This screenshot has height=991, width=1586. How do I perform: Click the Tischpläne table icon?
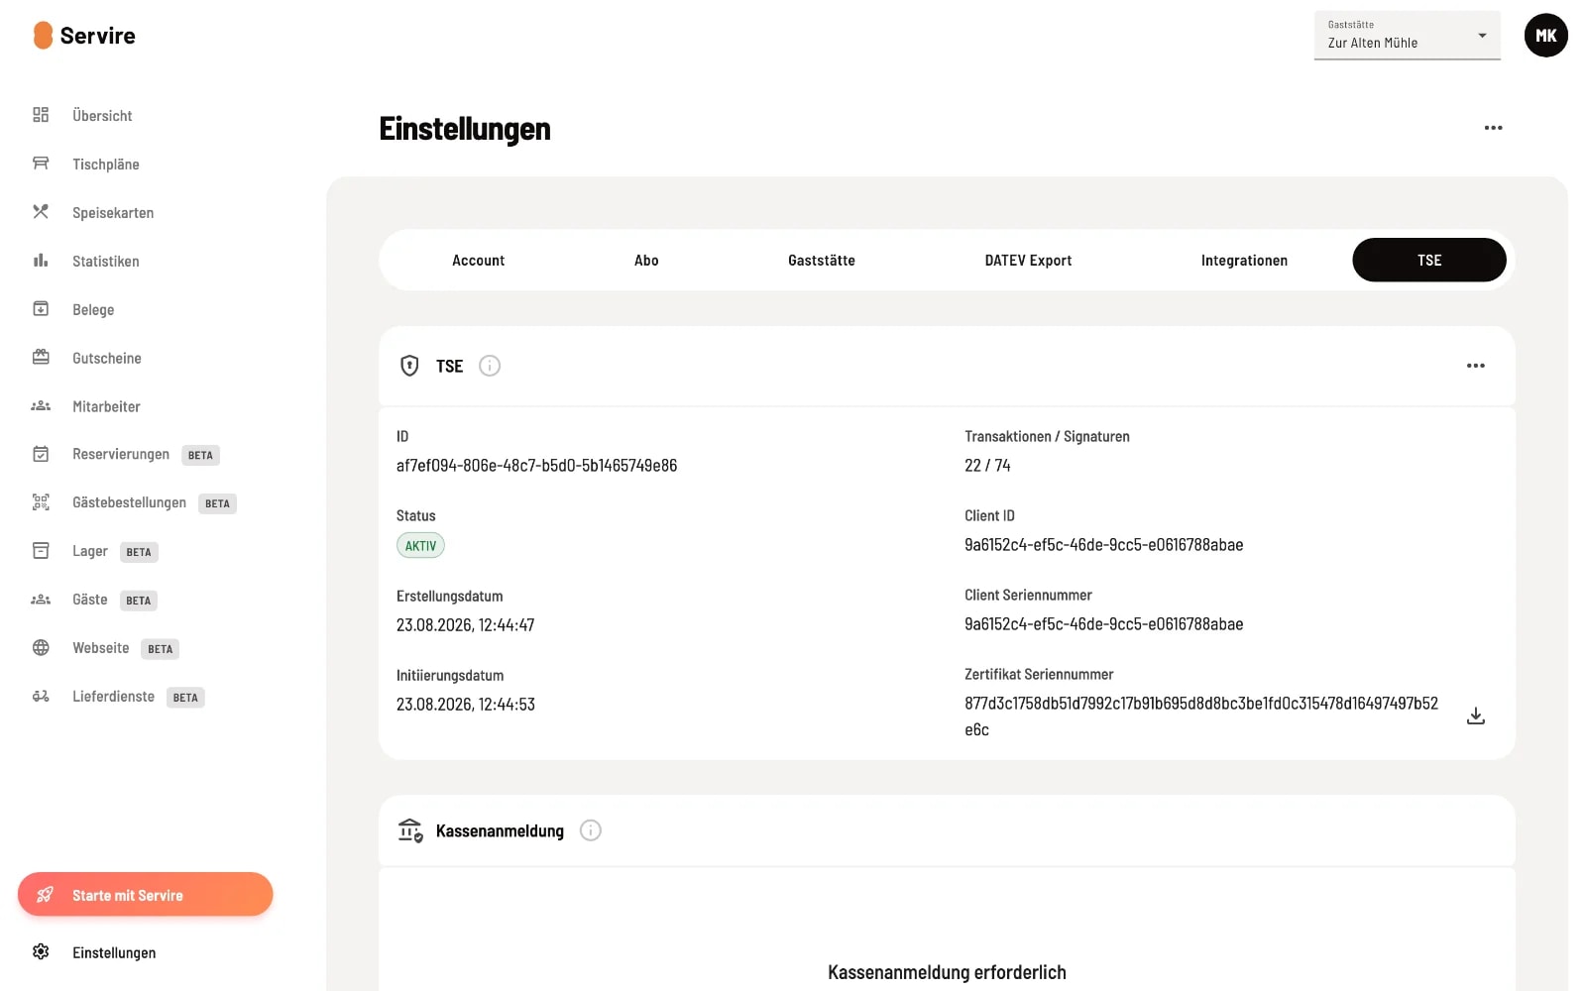click(41, 164)
